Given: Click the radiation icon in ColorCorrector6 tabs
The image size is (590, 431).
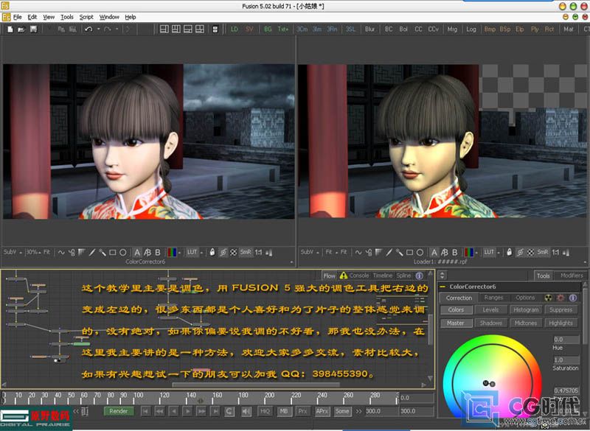Looking at the screenshot, I should point(548,298).
